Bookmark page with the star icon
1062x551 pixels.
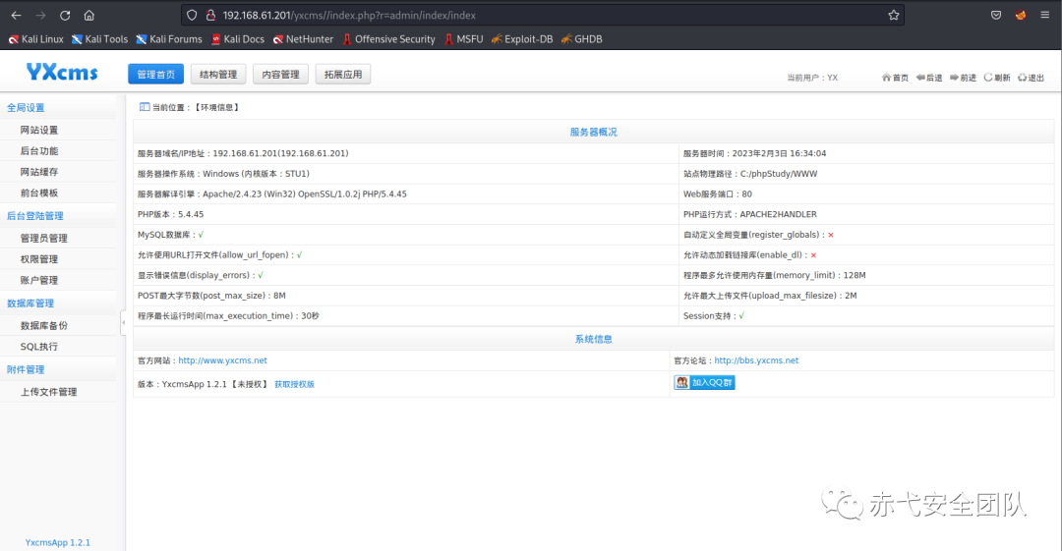(893, 15)
